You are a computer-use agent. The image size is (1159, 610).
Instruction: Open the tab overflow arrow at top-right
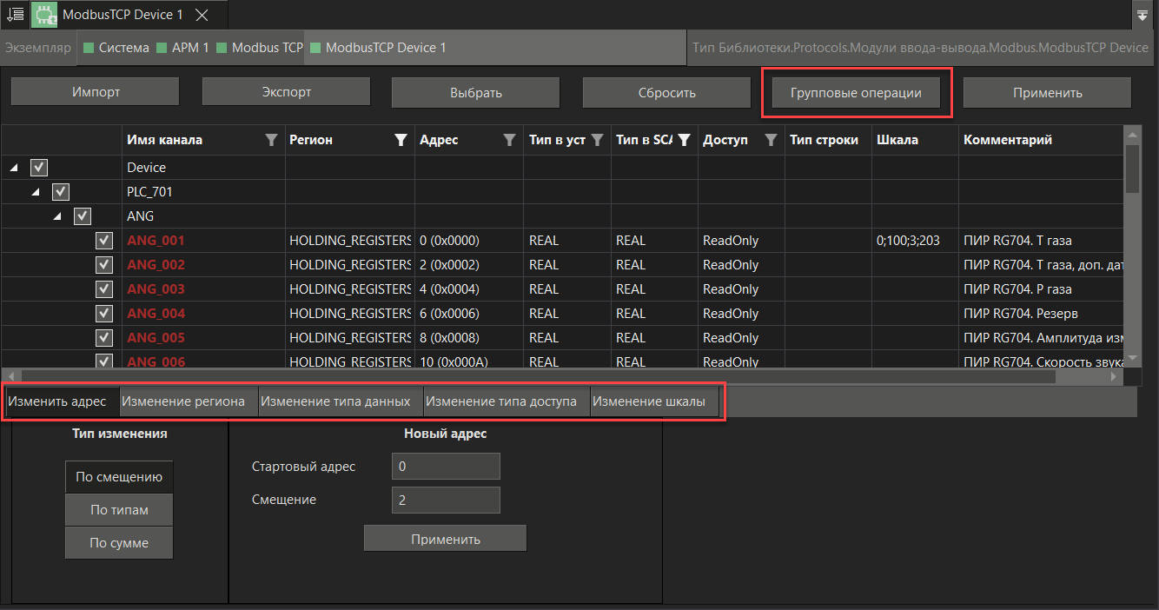coord(1142,15)
